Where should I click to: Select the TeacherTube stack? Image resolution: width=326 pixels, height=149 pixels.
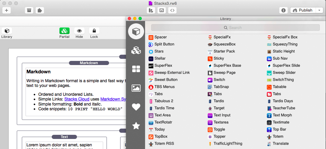tap(281, 108)
